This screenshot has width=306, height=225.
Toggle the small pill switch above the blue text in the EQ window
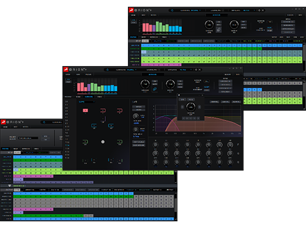point(206,81)
